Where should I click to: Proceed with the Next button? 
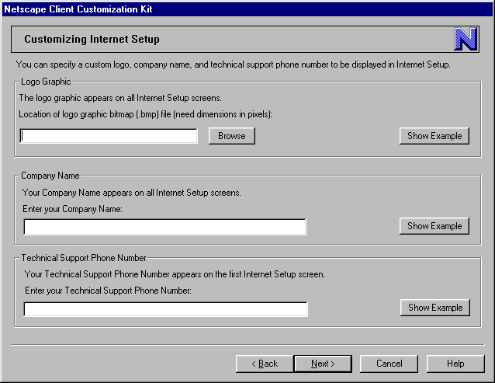click(x=323, y=364)
